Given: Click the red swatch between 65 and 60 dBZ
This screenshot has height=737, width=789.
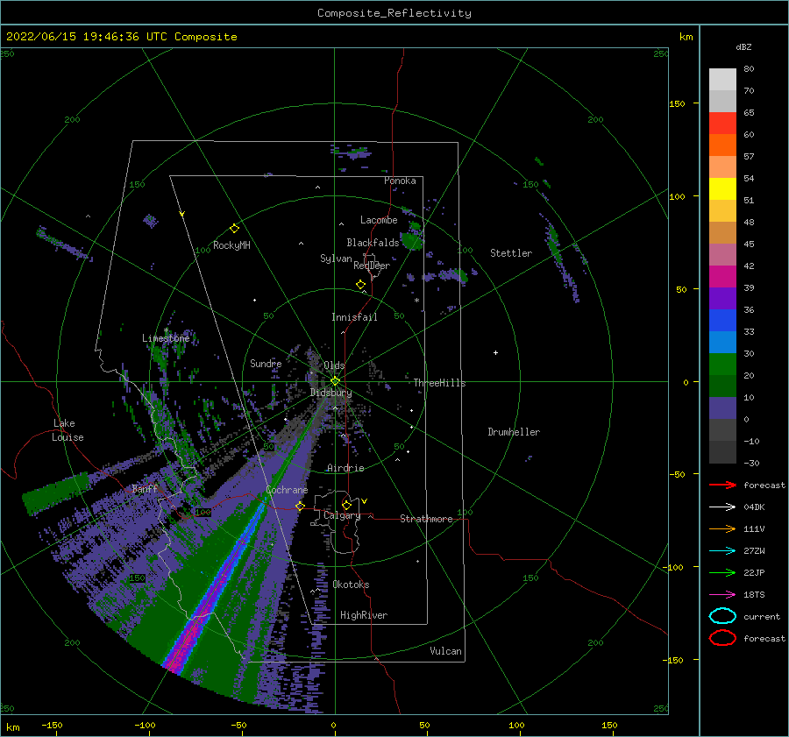Looking at the screenshot, I should point(722,124).
